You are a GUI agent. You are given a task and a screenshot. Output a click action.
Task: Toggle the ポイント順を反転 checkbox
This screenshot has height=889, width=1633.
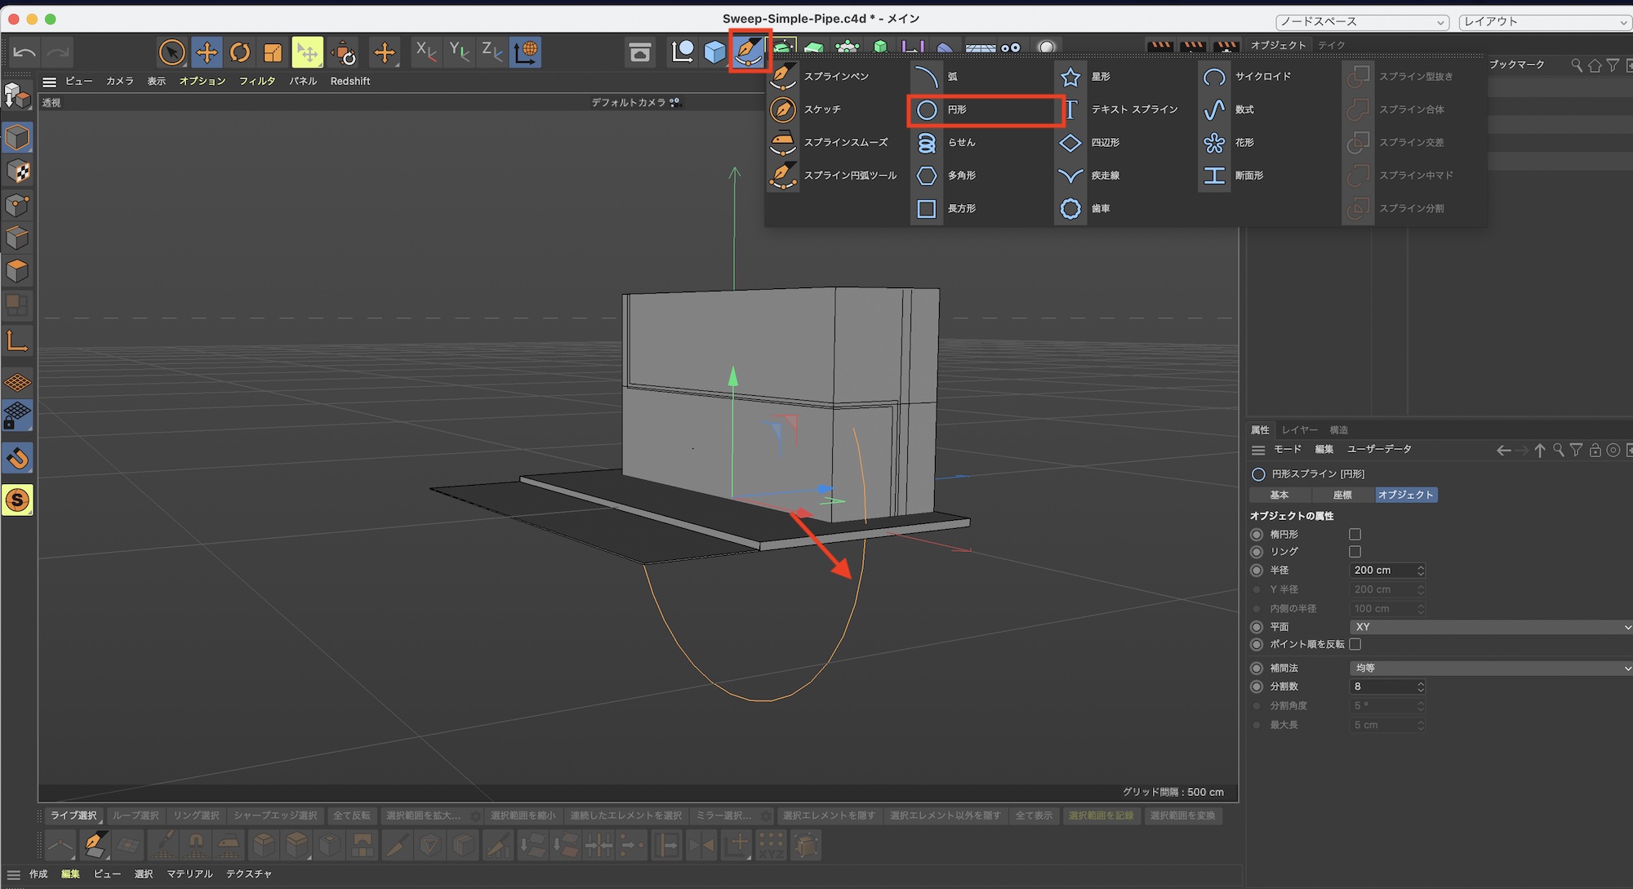[1355, 644]
